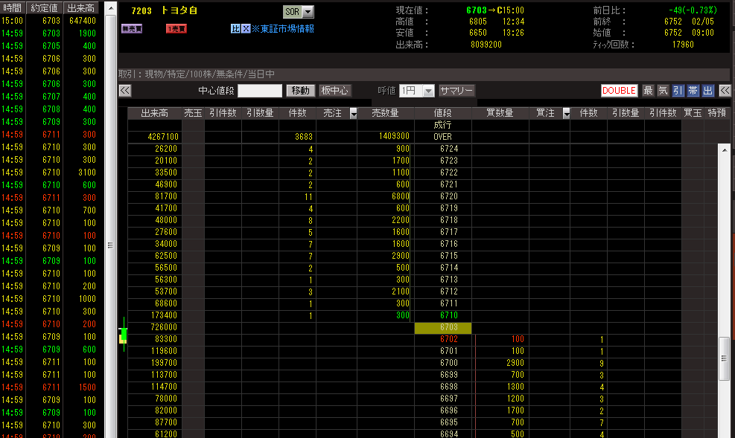Click the サマリー button
The image size is (735, 438).
coord(456,90)
